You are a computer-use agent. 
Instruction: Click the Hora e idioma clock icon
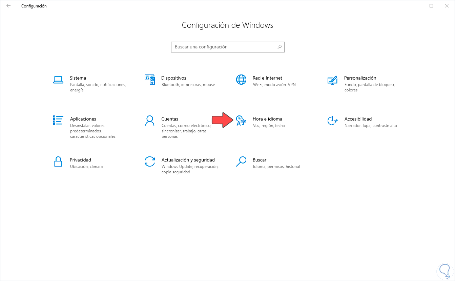tap(241, 121)
